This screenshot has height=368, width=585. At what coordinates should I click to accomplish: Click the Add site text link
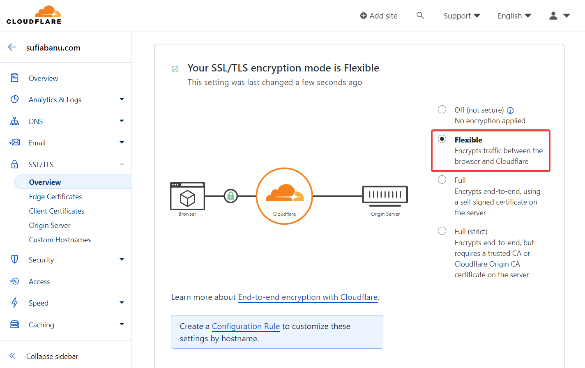[x=383, y=16]
